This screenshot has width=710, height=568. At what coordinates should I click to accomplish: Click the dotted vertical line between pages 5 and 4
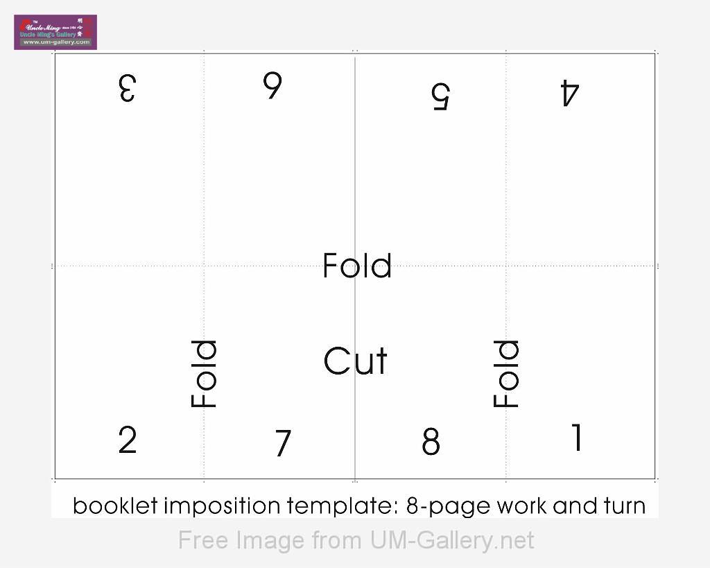505,173
